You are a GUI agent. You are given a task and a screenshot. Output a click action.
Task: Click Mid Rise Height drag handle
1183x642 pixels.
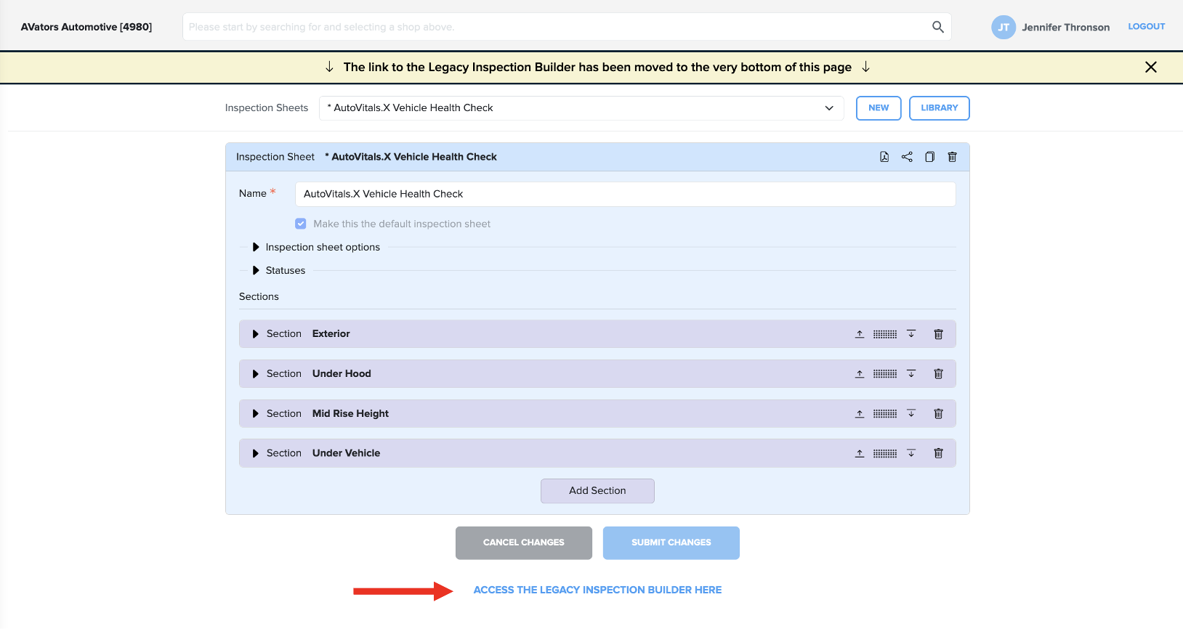point(885,414)
